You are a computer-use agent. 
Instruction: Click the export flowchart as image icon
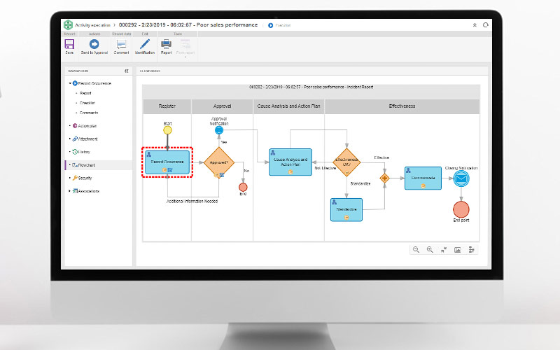(458, 249)
